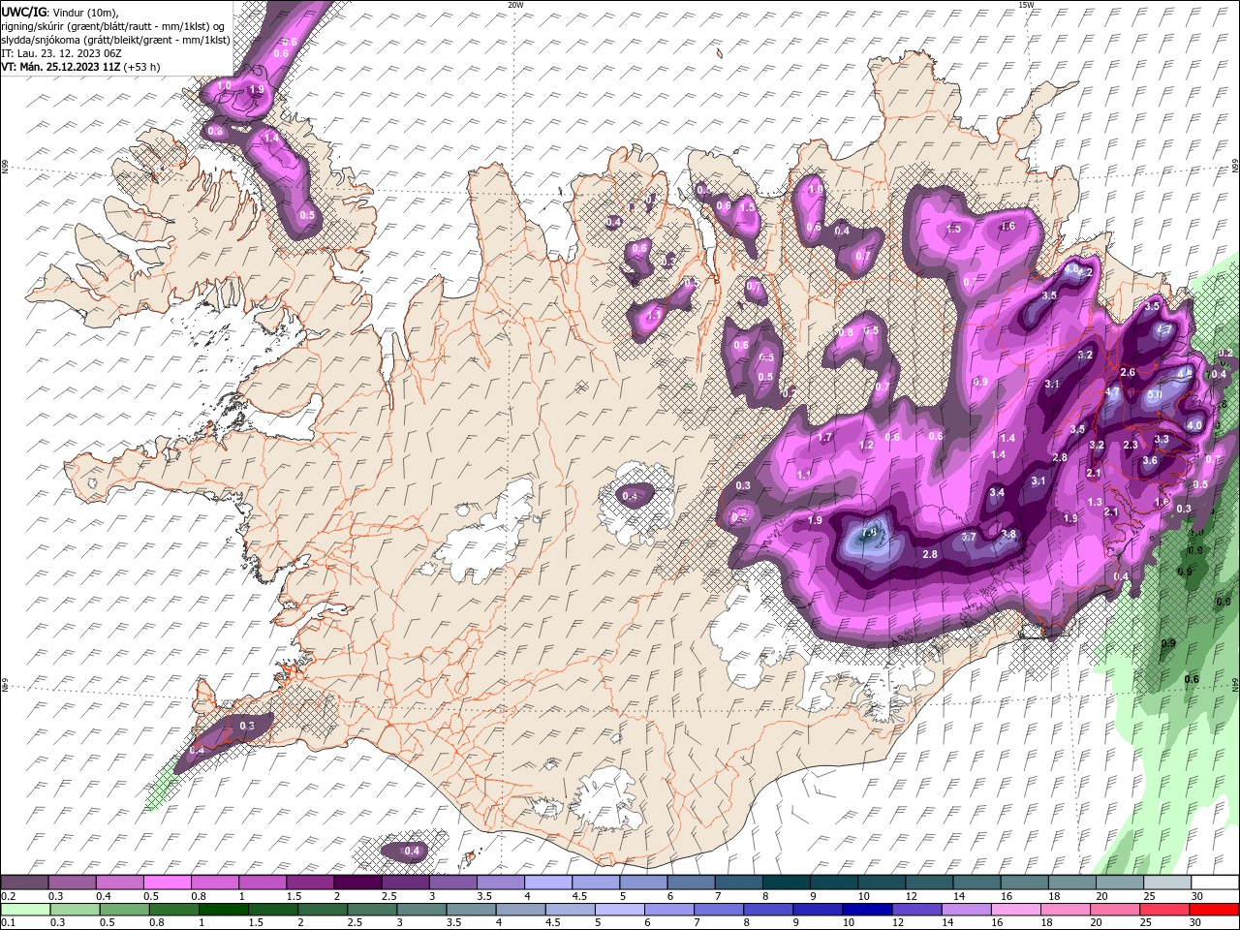Click the 'rigning/skúrir' legend description line
The width and height of the screenshot is (1240, 930).
point(114,25)
